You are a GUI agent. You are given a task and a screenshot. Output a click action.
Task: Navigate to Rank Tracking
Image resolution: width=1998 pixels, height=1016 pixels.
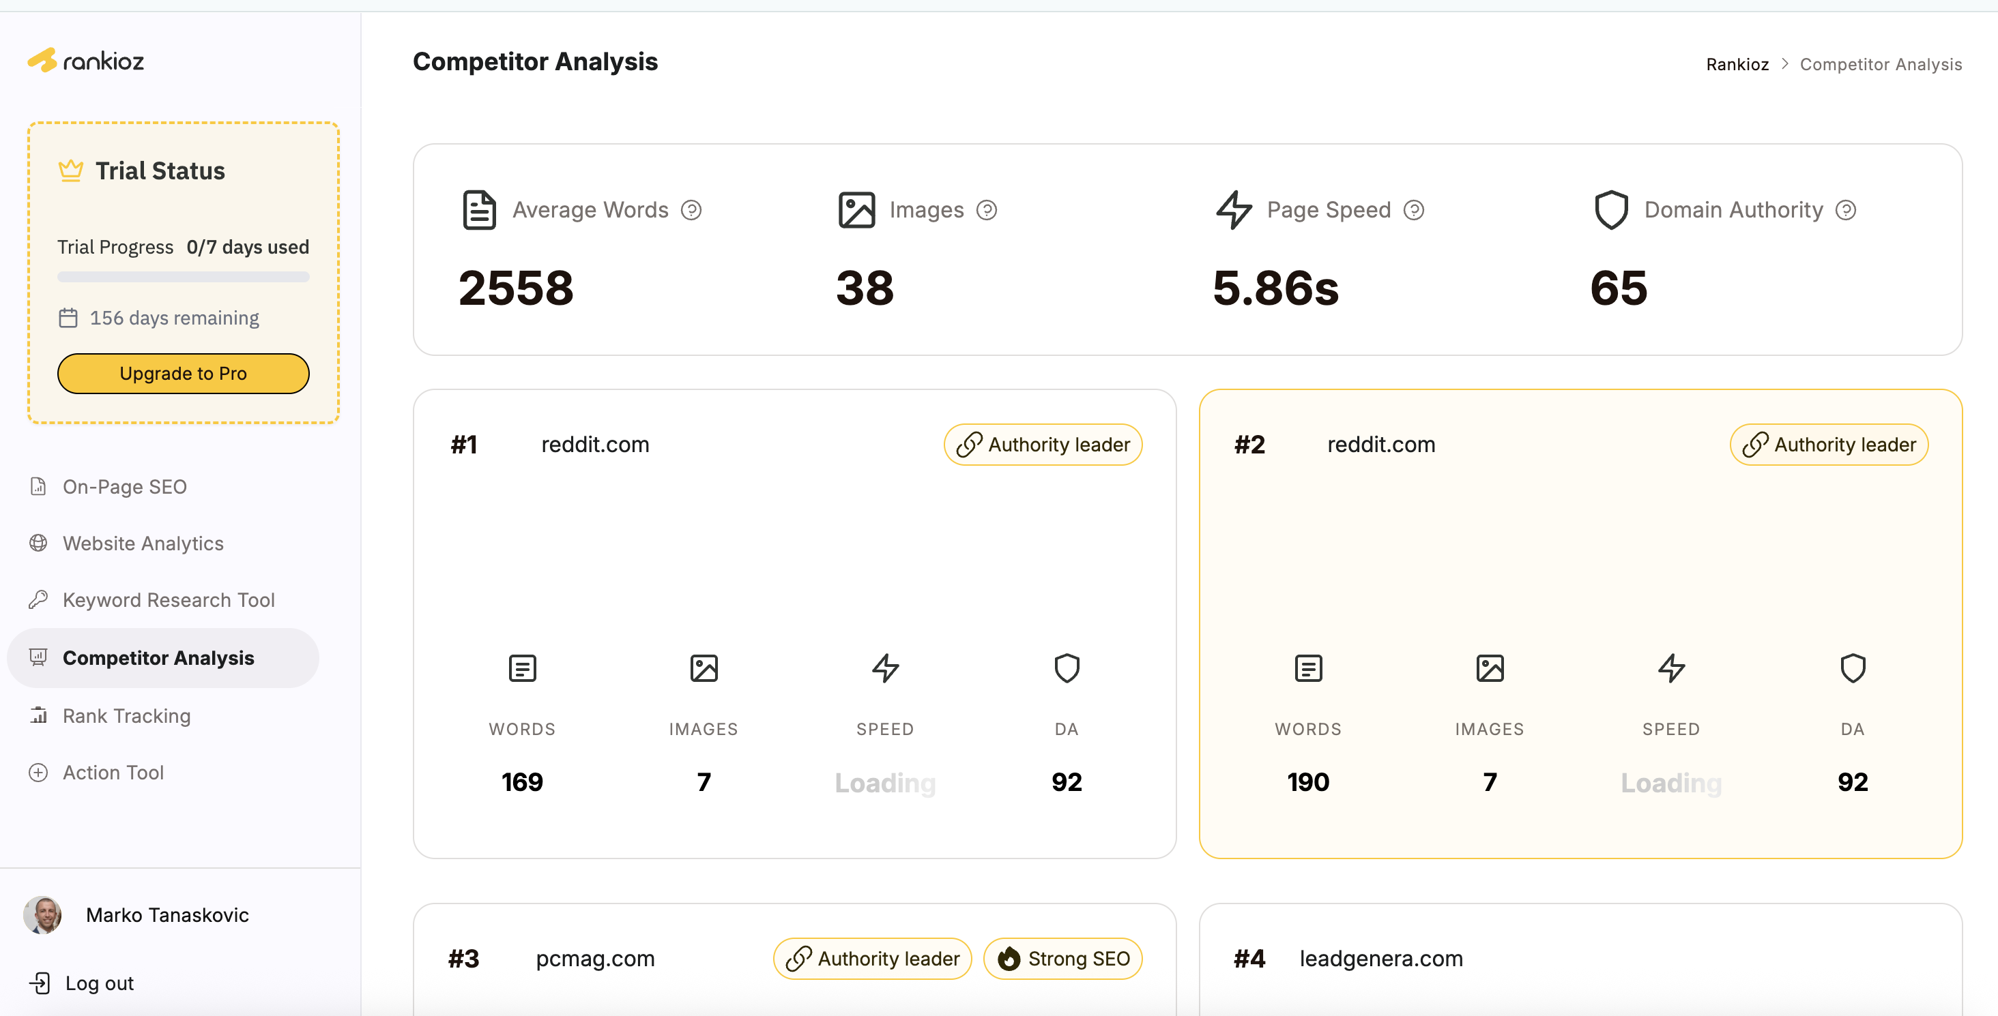pyautogui.click(x=126, y=715)
